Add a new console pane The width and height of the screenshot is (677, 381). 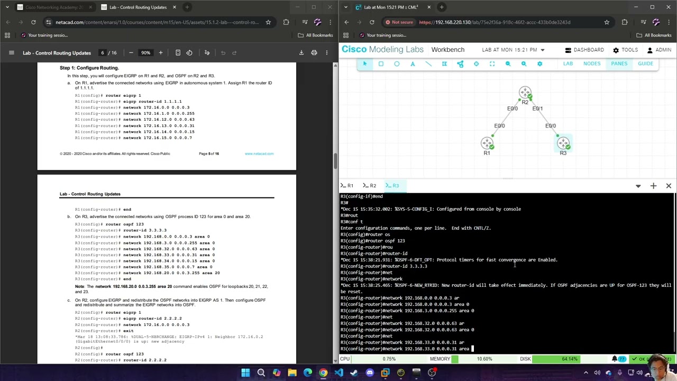(x=653, y=186)
